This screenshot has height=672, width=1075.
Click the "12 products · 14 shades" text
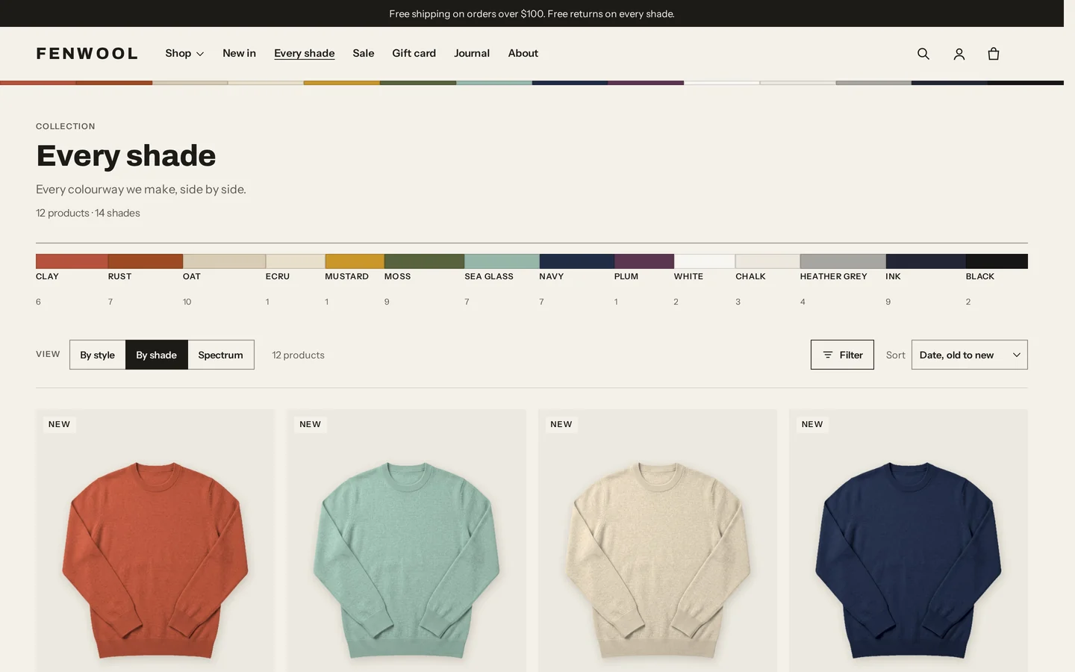88,213
